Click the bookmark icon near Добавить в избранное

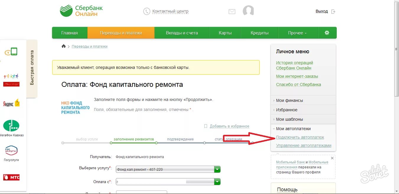(206, 126)
